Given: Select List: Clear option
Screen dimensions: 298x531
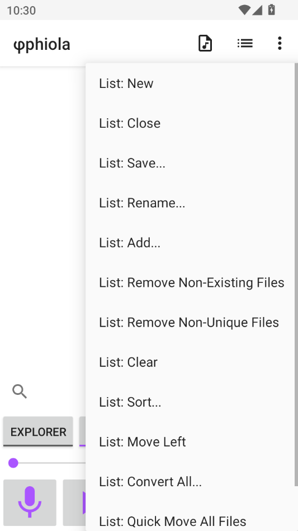Looking at the screenshot, I should click(x=192, y=362).
